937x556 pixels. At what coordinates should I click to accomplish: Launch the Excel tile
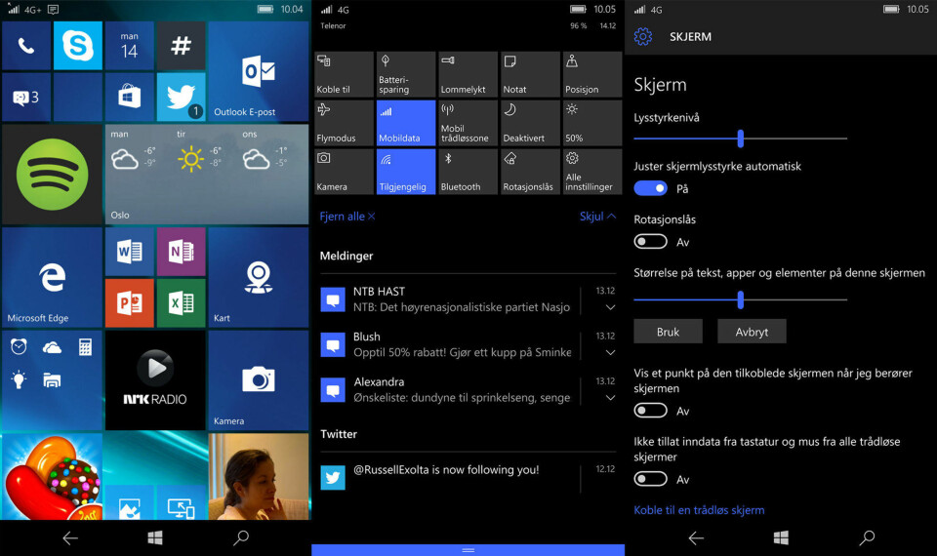(182, 303)
